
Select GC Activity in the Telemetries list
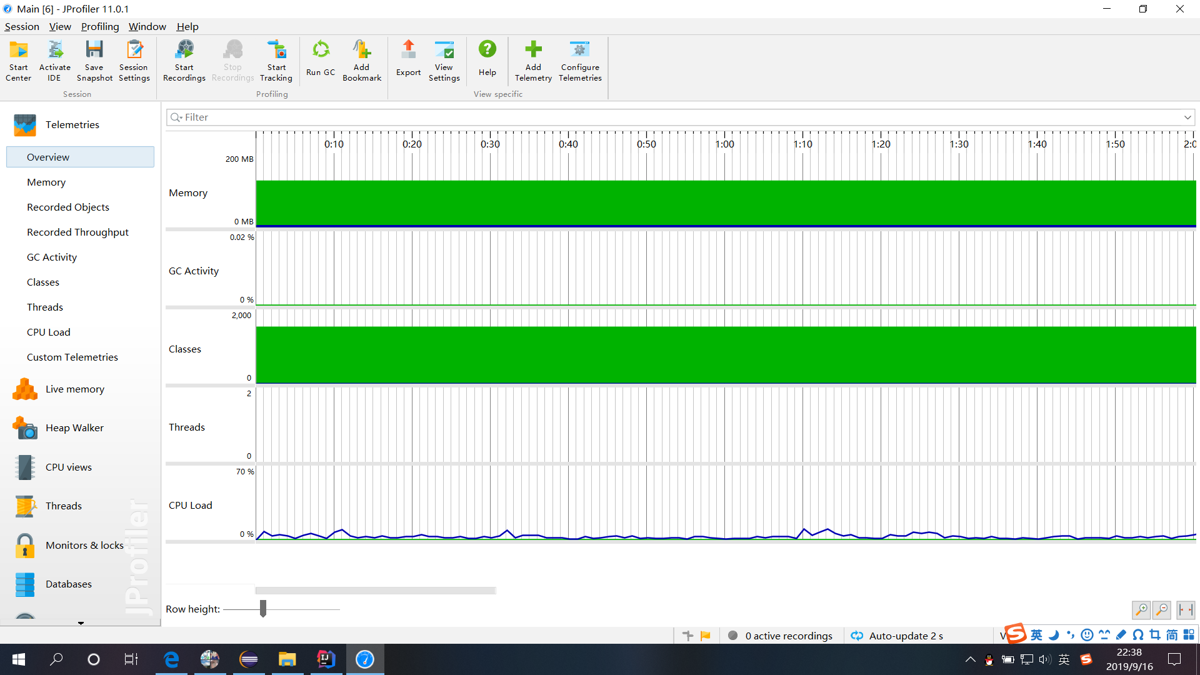tap(52, 257)
